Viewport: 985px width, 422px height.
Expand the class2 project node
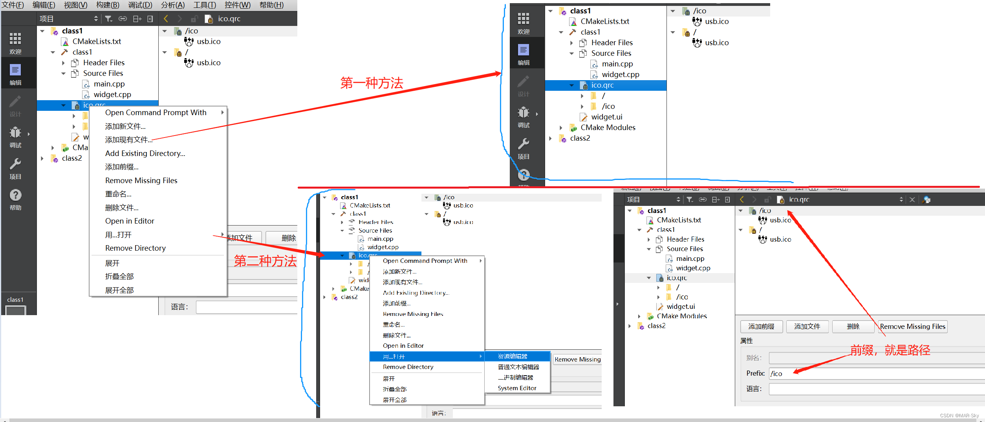point(42,158)
